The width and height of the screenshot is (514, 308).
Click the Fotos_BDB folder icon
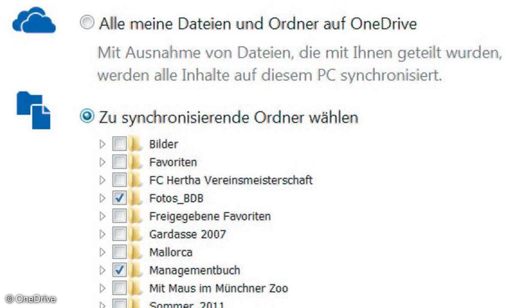click(x=136, y=198)
